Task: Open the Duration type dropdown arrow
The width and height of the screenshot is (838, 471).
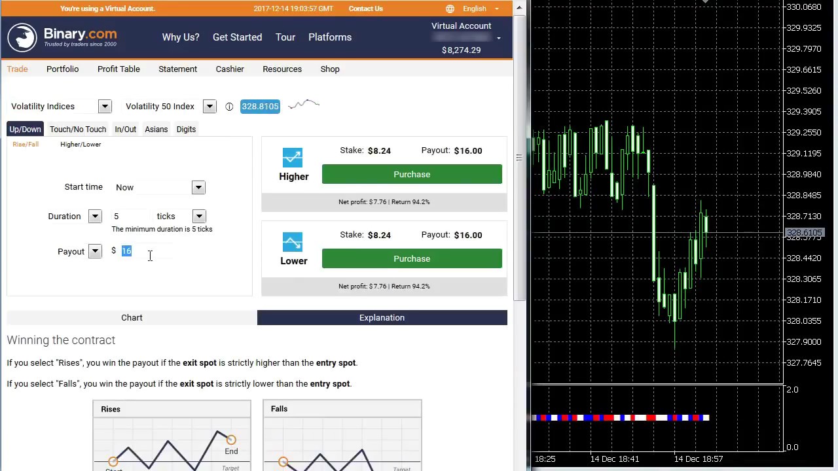Action: (95, 216)
